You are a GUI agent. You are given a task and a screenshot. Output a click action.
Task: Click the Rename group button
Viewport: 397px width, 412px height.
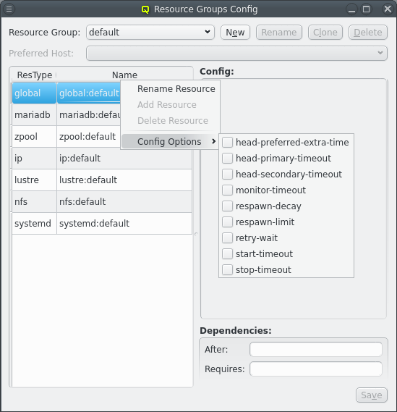[279, 33]
